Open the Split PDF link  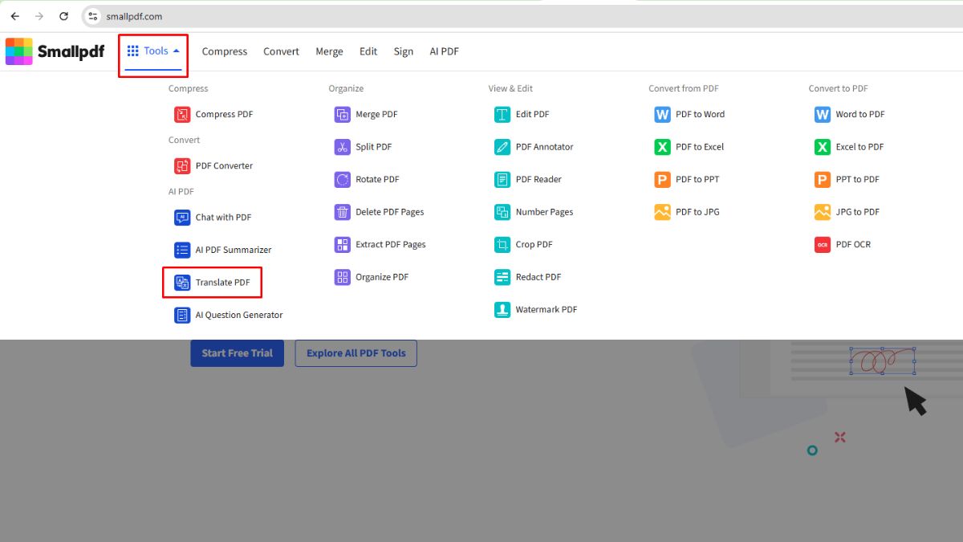pyautogui.click(x=374, y=147)
